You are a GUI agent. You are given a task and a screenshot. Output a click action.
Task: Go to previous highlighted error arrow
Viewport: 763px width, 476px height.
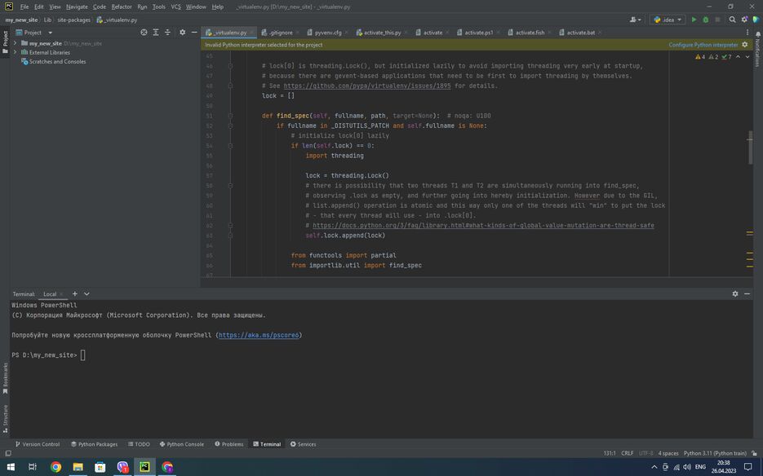[739, 57]
